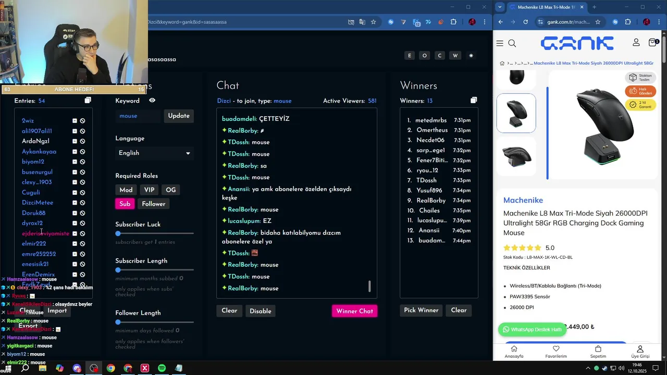Open Gank shopping cart icon
The width and height of the screenshot is (667, 375).
653,42
